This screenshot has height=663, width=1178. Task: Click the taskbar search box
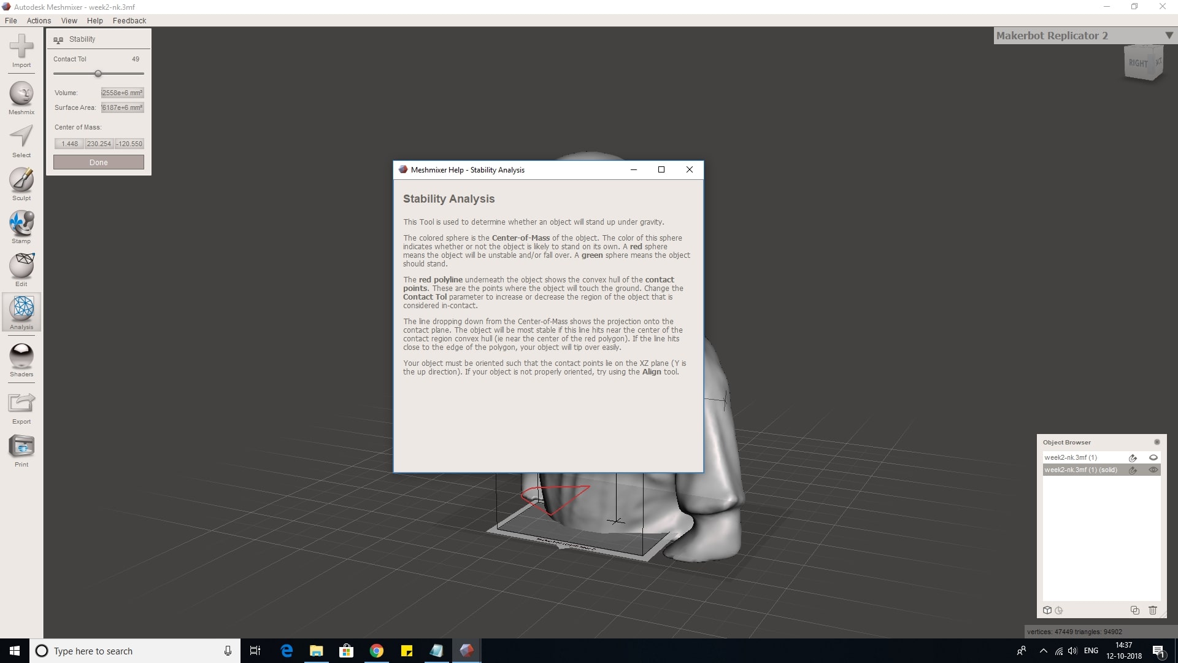tap(135, 651)
